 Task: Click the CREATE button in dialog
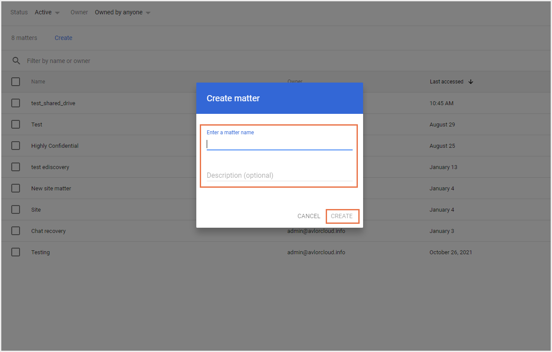(x=342, y=216)
